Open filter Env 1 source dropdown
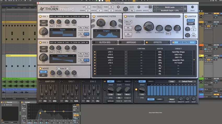This screenshot has height=124, width=222. tap(168, 33)
